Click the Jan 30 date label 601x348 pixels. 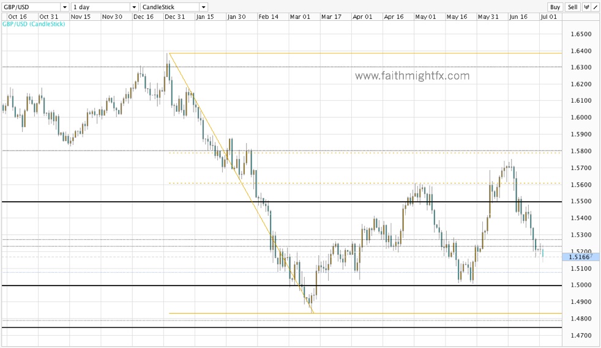pyautogui.click(x=236, y=17)
